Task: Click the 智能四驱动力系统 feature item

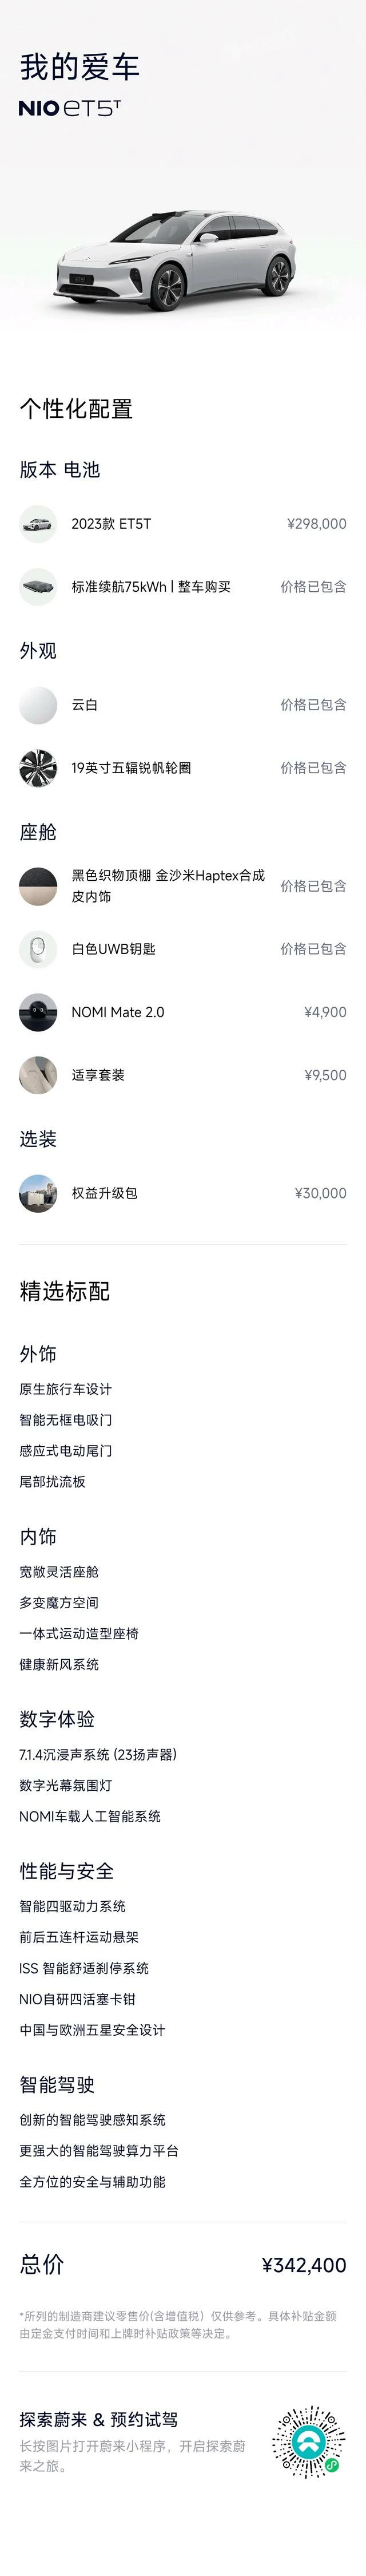Action: tap(73, 1906)
